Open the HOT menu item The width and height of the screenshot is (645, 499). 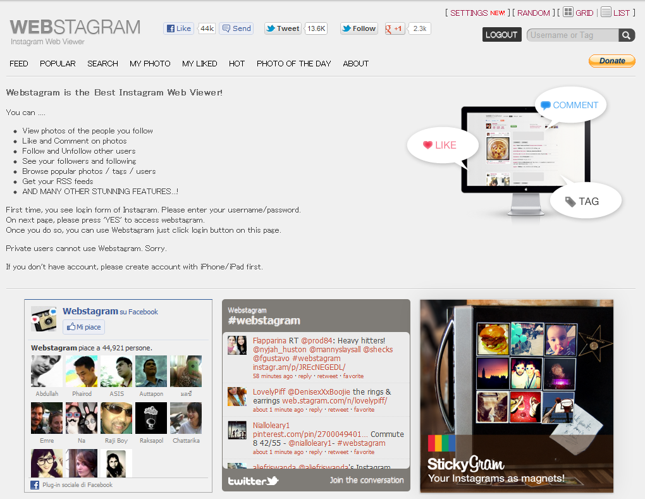(237, 64)
